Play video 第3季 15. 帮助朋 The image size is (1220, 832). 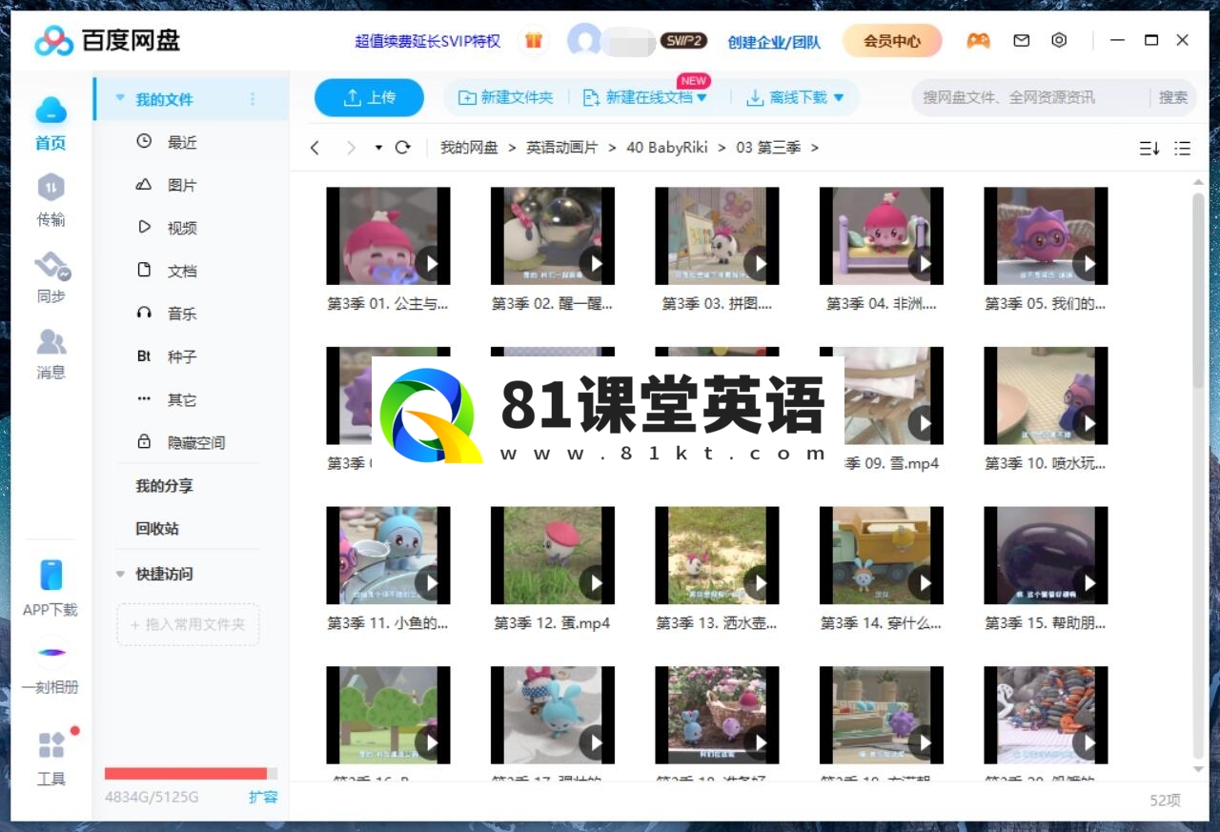pyautogui.click(x=1046, y=556)
